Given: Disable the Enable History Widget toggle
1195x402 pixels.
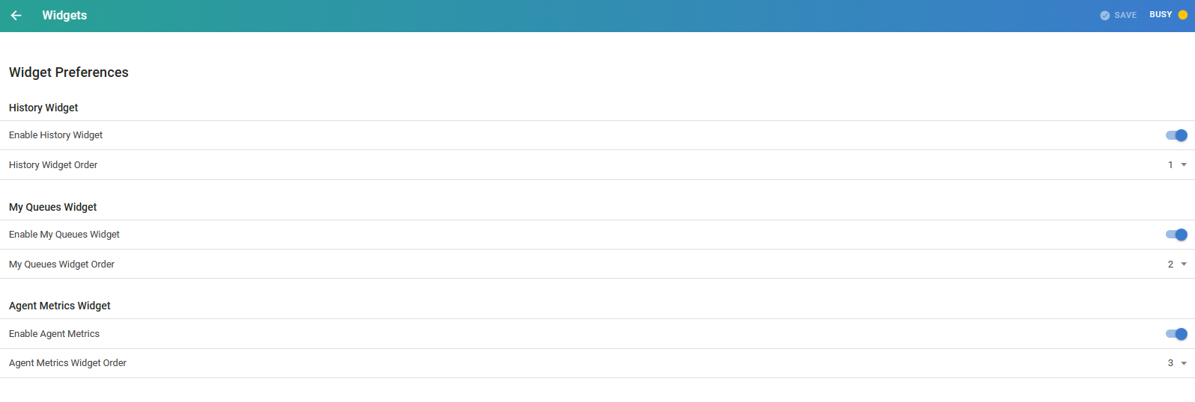Looking at the screenshot, I should point(1176,135).
